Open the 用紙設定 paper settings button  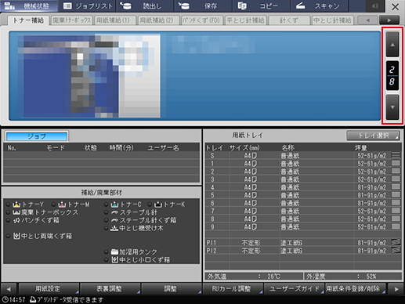point(49,289)
